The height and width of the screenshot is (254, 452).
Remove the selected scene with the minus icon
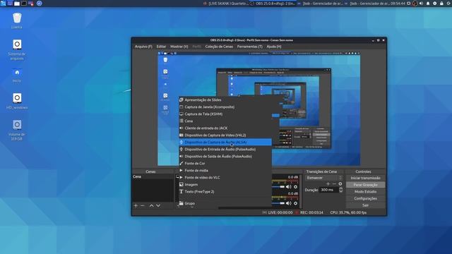click(143, 205)
